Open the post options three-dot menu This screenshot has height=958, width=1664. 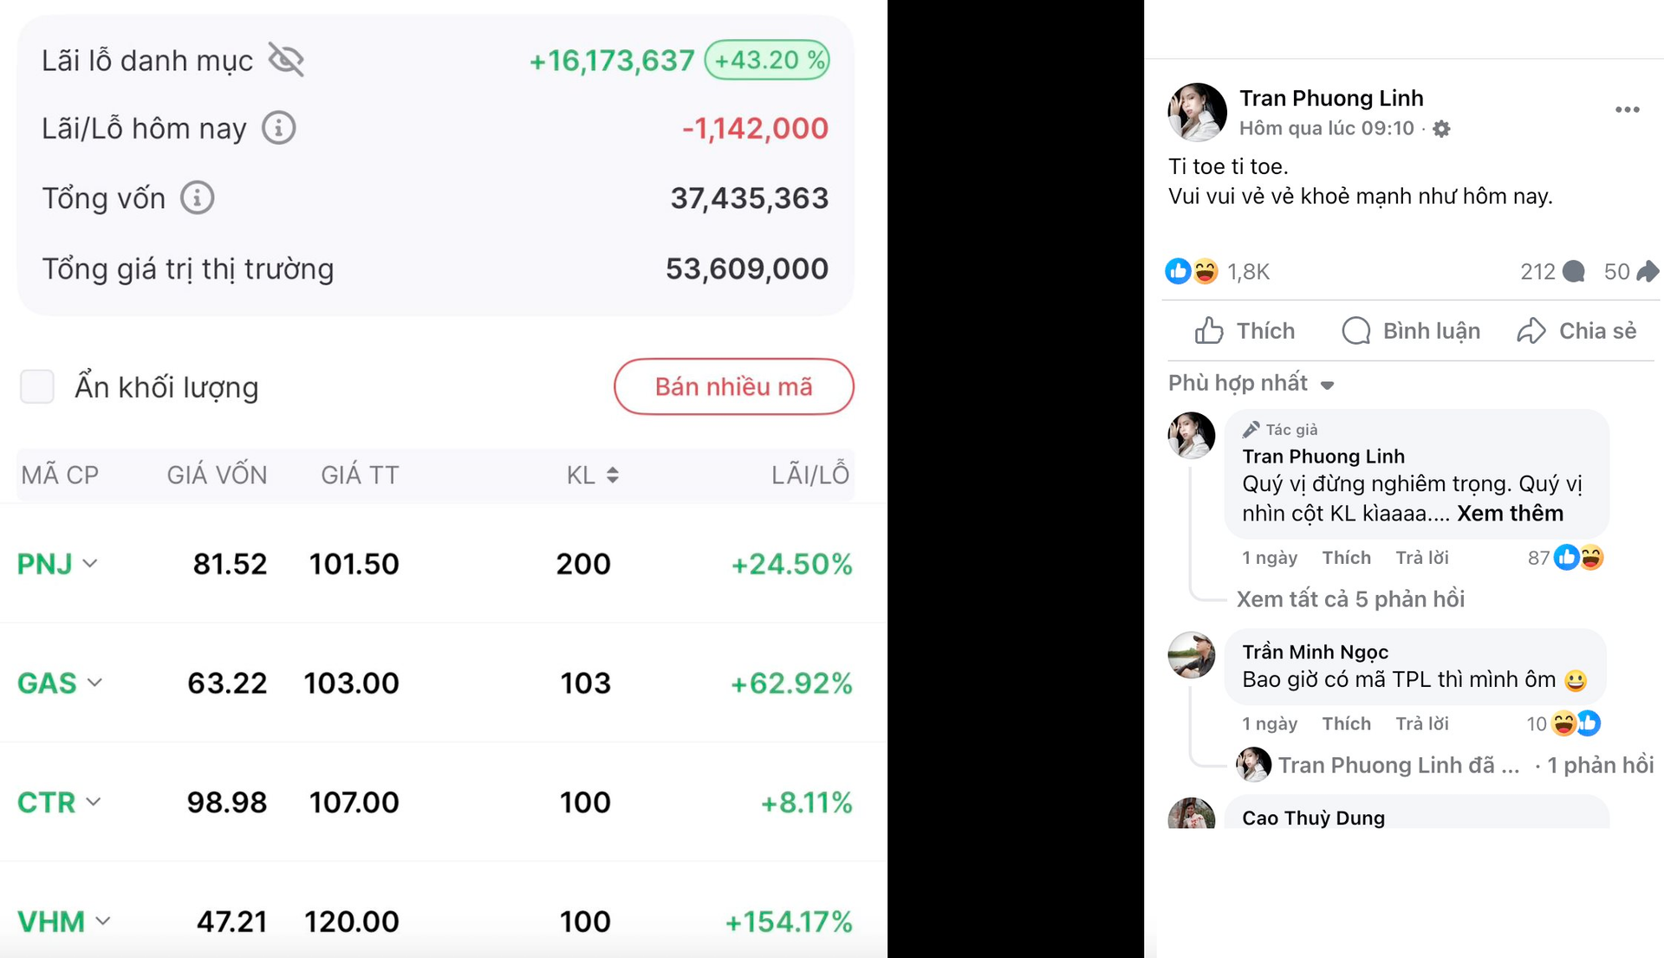pos(1628,108)
